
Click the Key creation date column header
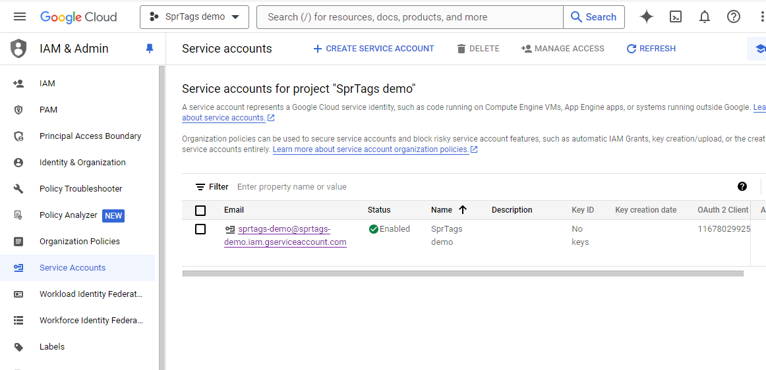coord(646,210)
